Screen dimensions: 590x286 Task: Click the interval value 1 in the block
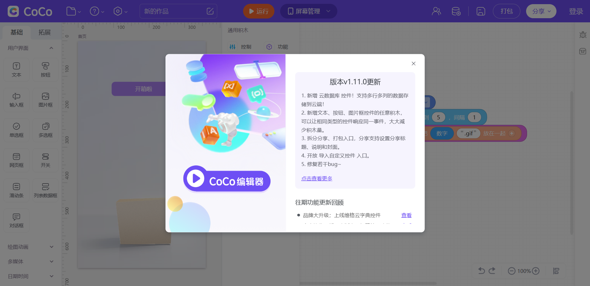474,117
